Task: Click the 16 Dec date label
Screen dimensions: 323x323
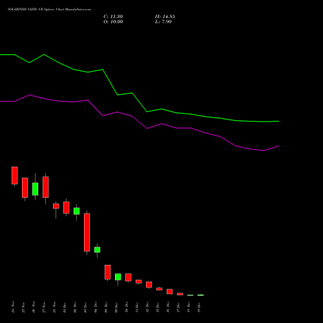Action: coord(168,307)
